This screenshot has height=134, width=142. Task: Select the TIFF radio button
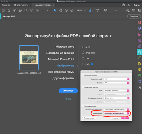tap(83, 58)
